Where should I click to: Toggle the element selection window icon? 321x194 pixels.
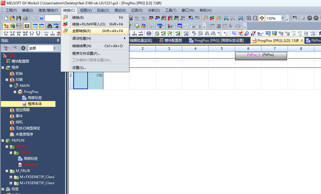(x=19, y=26)
